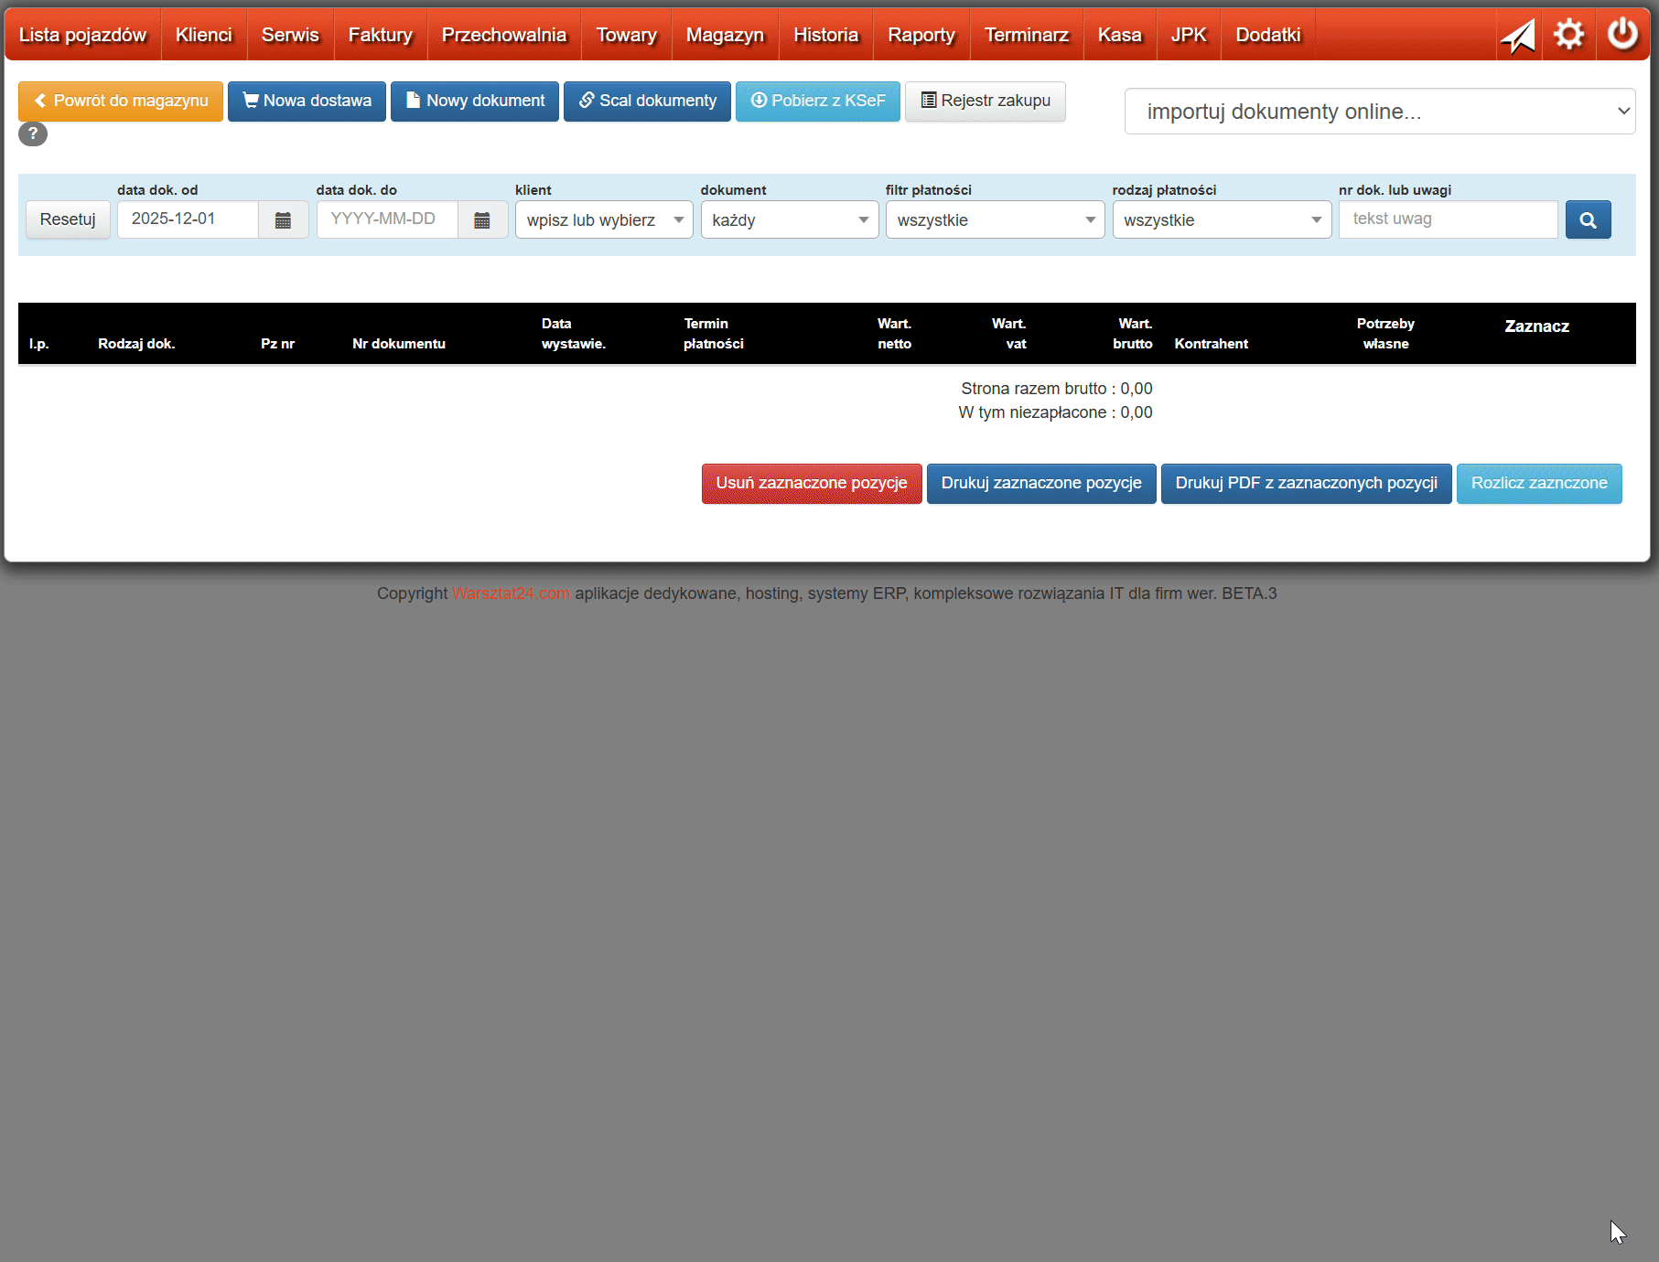Click chain icon on Scal dokumenty

click(587, 101)
